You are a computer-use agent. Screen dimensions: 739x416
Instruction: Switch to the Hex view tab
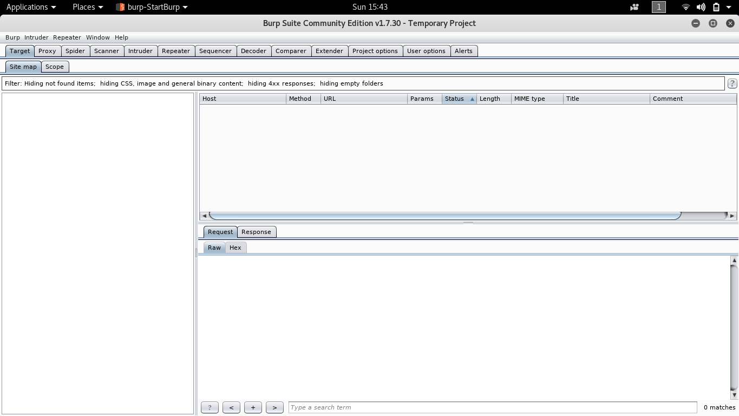click(x=236, y=248)
